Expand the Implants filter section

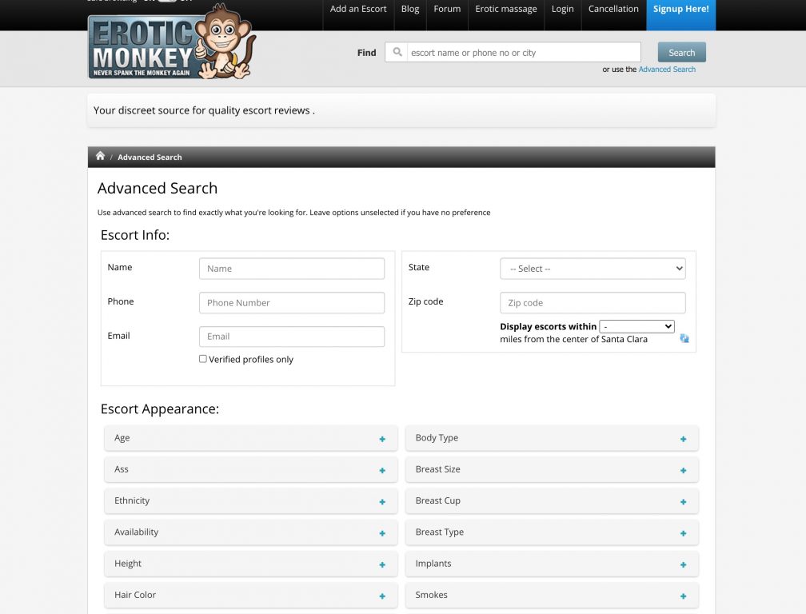pos(552,564)
